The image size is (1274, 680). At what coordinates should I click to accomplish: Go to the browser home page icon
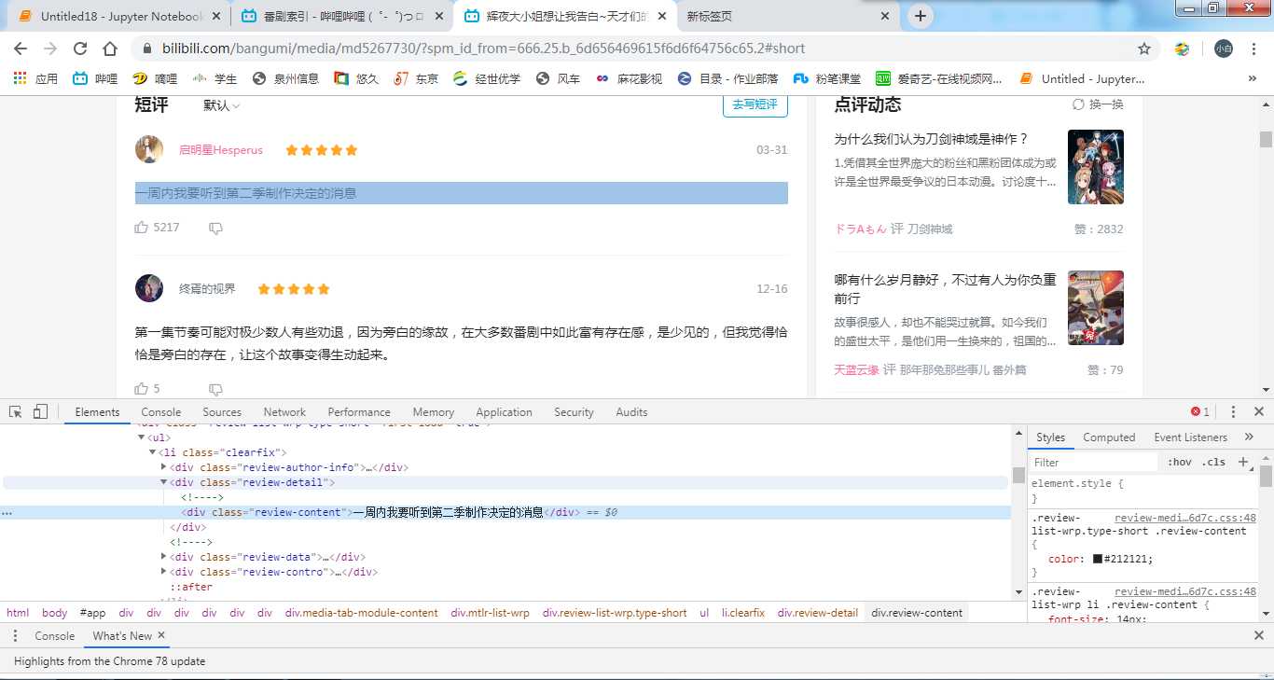[x=110, y=49]
